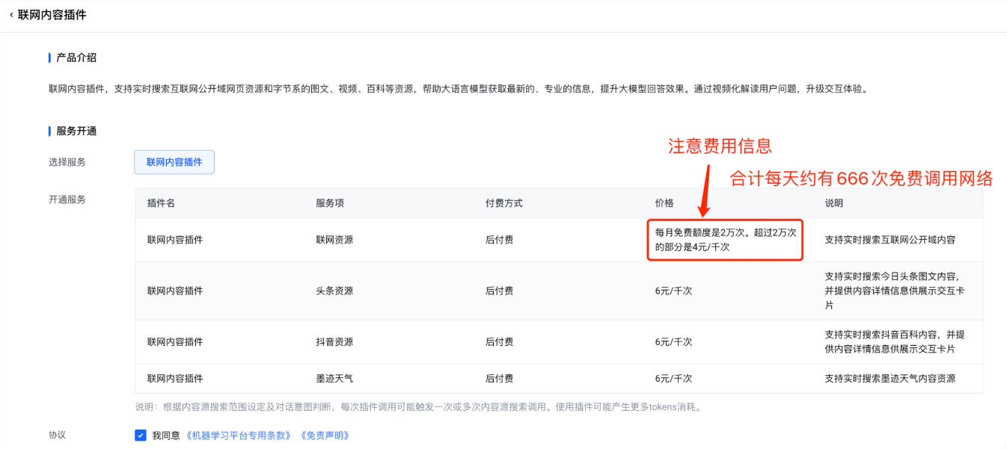Click the 6元/千次 price in 头条资源 row

click(673, 291)
